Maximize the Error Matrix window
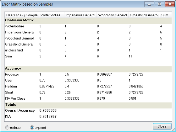The height and width of the screenshot is (132, 176). pyautogui.click(x=159, y=4)
